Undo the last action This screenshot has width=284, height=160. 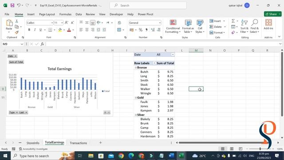[19, 5]
